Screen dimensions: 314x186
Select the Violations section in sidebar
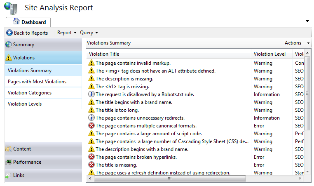pyautogui.click(x=43, y=58)
